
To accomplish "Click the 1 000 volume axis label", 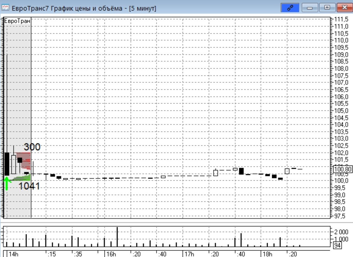I will pos(341,239).
